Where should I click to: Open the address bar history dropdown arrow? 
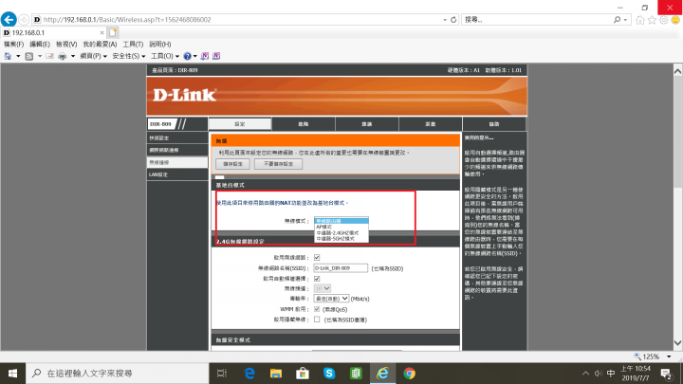click(x=445, y=20)
